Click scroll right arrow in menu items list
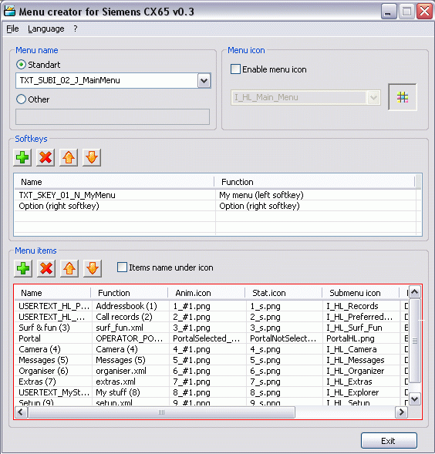The image size is (435, 454). (401, 412)
